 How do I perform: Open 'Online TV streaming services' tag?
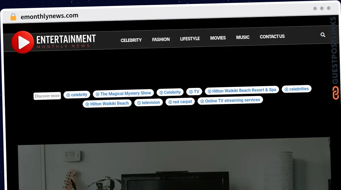230,100
